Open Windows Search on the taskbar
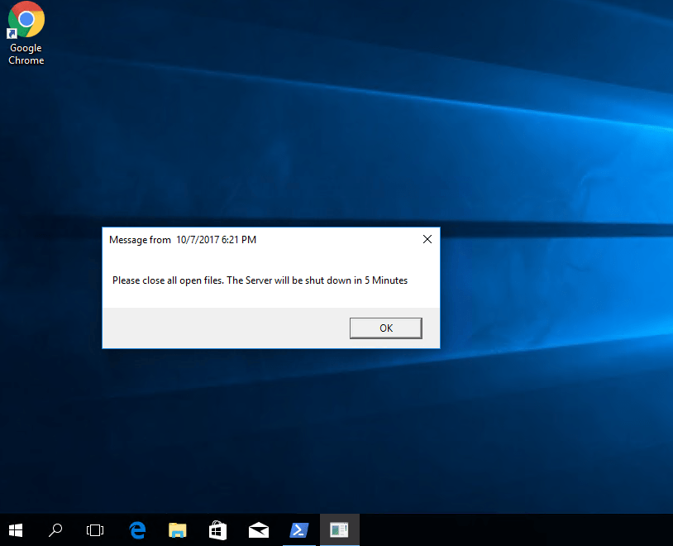Image resolution: width=673 pixels, height=546 pixels. pyautogui.click(x=55, y=529)
